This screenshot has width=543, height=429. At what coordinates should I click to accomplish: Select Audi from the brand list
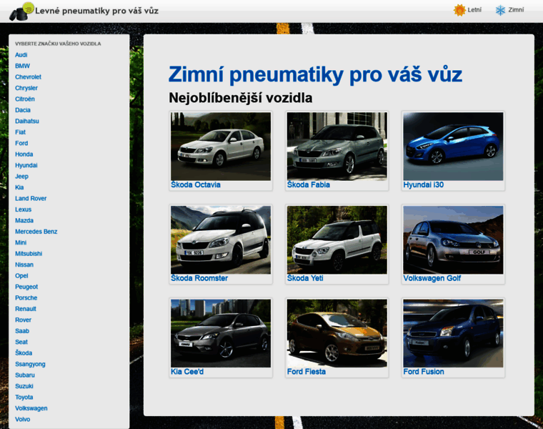[x=21, y=55]
